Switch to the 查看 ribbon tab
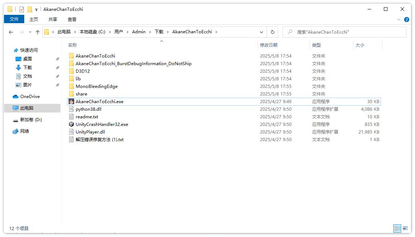 (x=72, y=19)
